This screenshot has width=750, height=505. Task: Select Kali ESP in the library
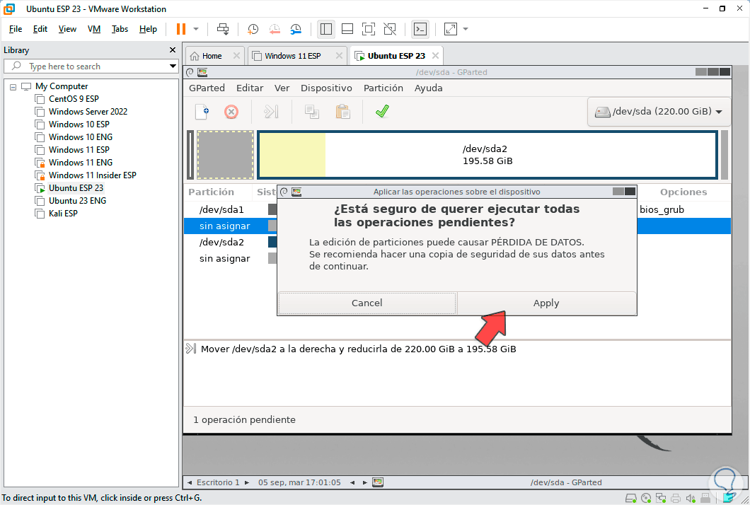point(63,214)
